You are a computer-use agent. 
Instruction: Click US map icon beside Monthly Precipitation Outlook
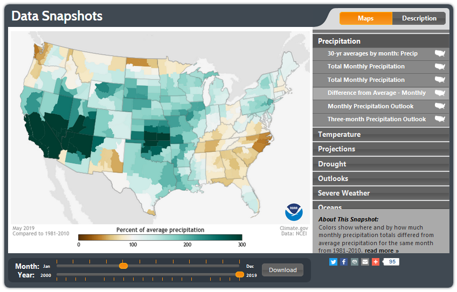click(x=440, y=106)
